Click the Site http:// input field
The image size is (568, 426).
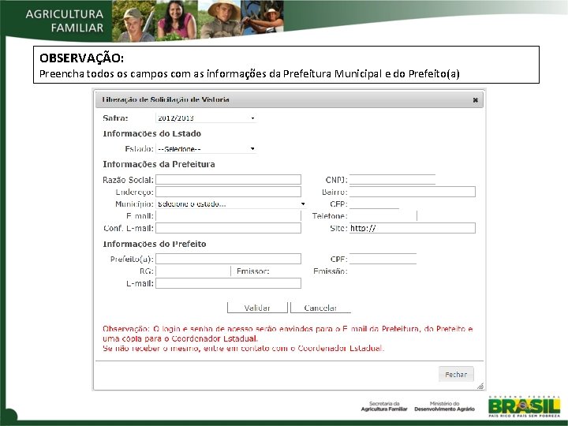click(413, 228)
